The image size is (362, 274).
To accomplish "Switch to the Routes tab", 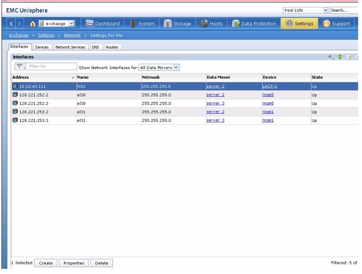I will coord(112,47).
